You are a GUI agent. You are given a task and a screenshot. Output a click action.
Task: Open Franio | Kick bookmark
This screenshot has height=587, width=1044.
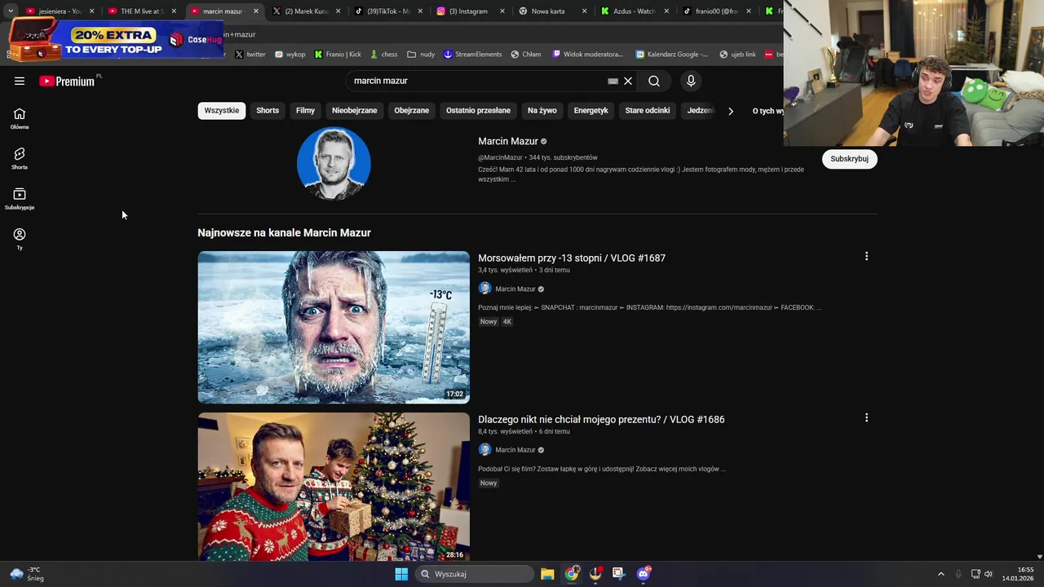(338, 55)
